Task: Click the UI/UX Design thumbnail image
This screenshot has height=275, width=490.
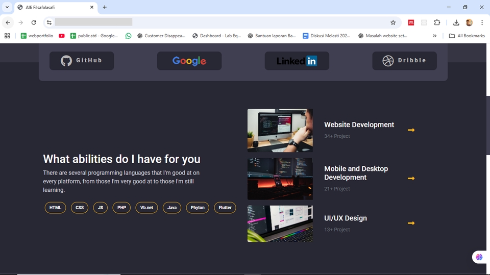Action: pyautogui.click(x=280, y=224)
